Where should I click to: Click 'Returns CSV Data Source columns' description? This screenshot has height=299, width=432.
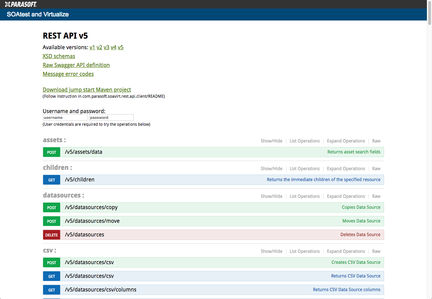point(346,290)
